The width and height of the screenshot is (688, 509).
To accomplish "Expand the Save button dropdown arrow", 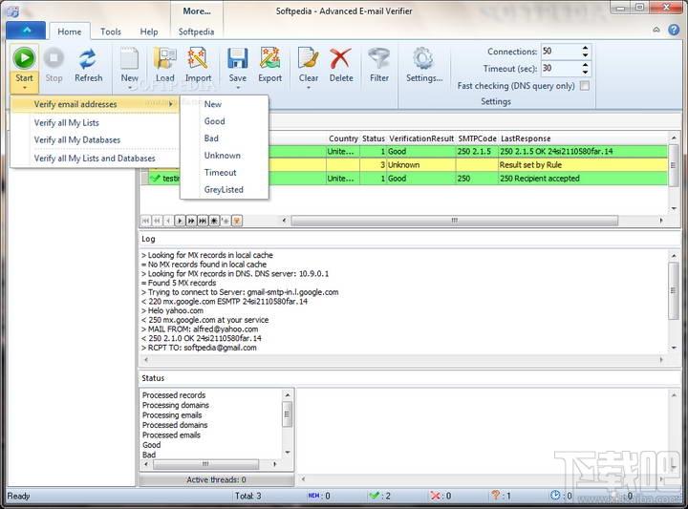I will pyautogui.click(x=238, y=88).
